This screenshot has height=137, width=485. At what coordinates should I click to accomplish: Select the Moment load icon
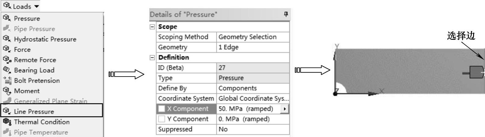tap(7, 91)
